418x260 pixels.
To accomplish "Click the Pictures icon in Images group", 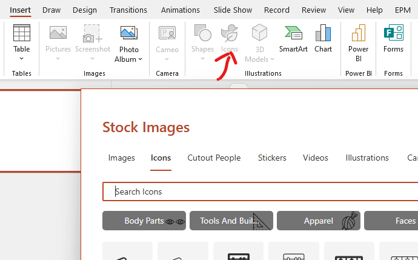I will [x=58, y=33].
